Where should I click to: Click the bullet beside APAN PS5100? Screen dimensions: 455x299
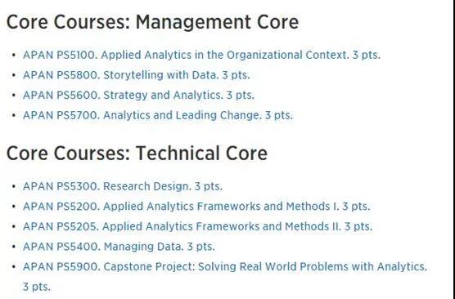coord(14,55)
